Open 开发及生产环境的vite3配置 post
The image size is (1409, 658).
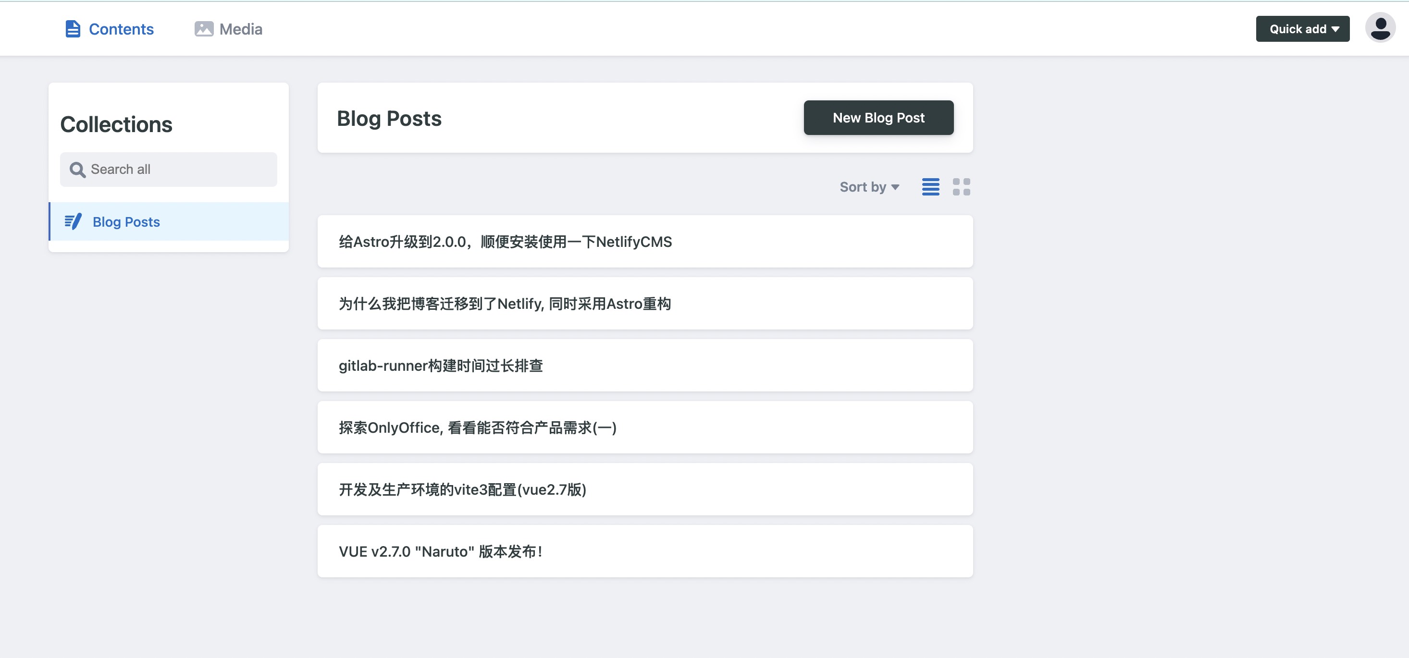tap(645, 489)
